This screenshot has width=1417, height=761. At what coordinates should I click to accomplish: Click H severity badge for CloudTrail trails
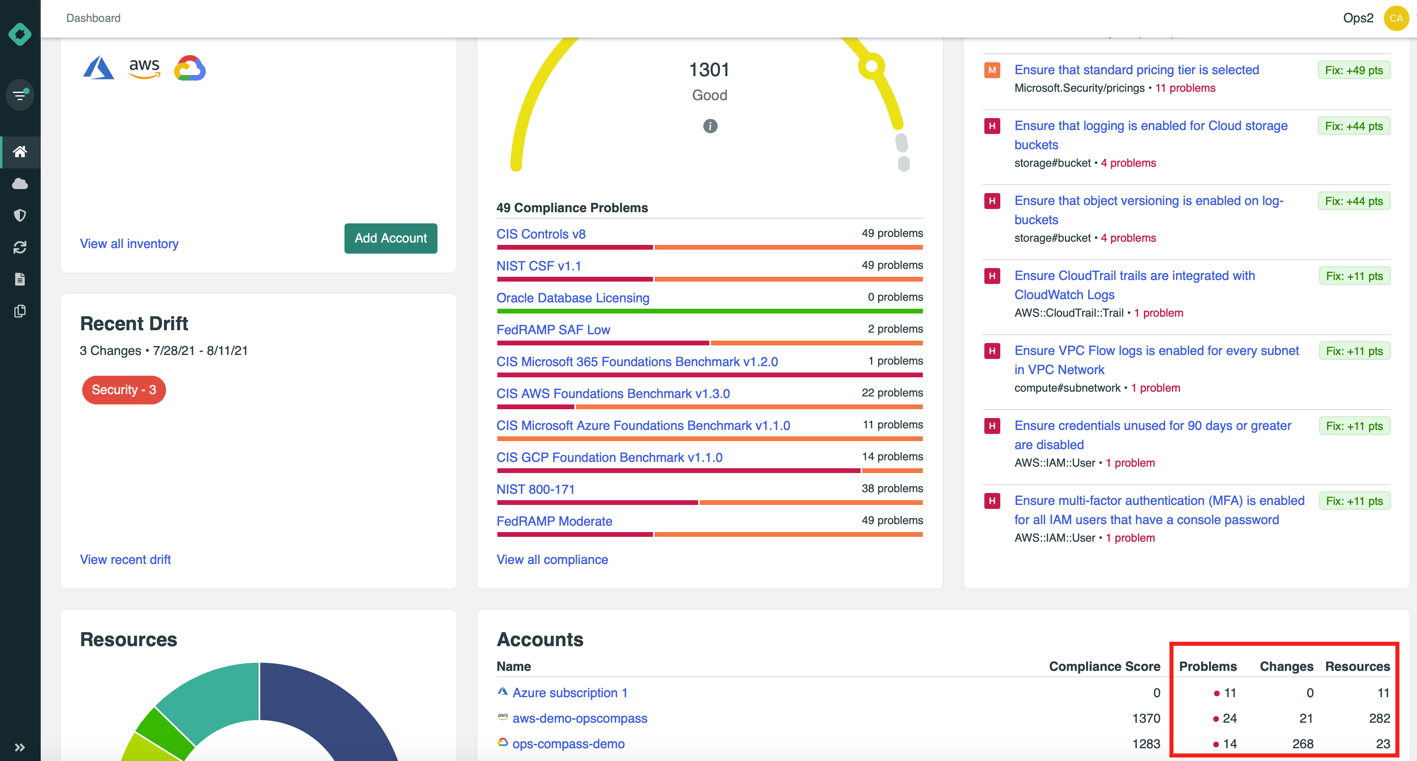(992, 276)
